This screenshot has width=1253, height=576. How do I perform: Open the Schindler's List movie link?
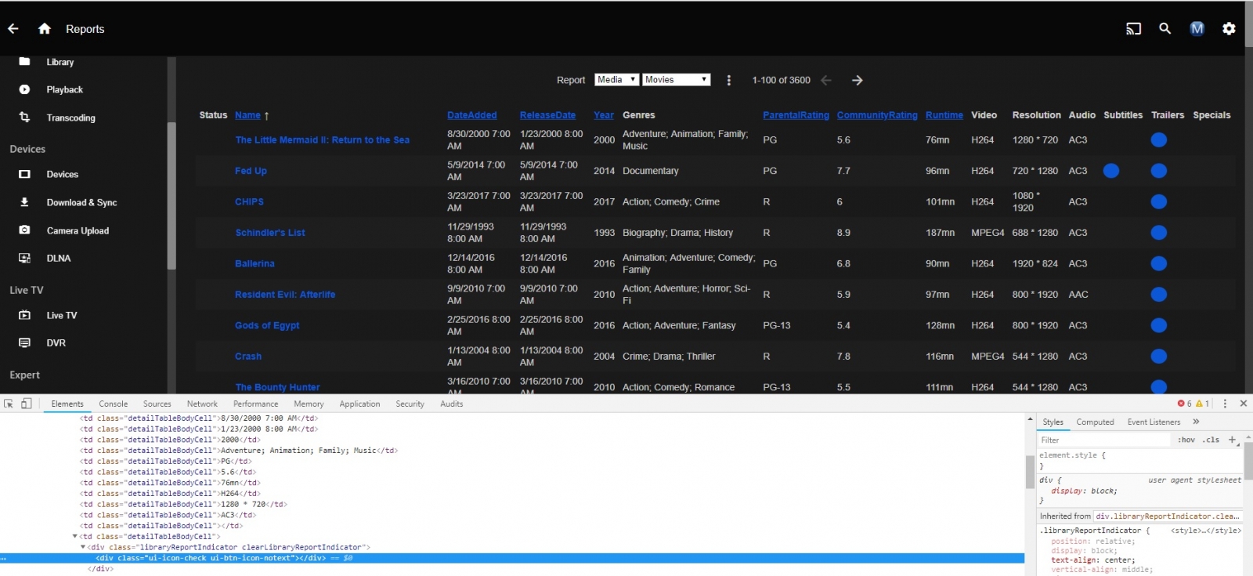270,233
